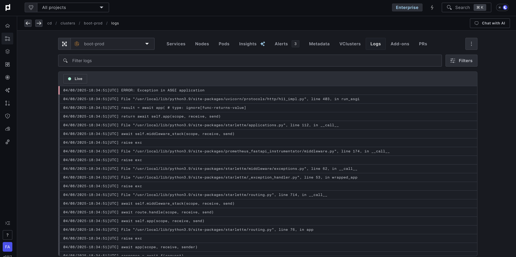Open the gears settings icon in sidebar
Image resolution: width=516 pixels, height=257 pixels.
click(7, 142)
